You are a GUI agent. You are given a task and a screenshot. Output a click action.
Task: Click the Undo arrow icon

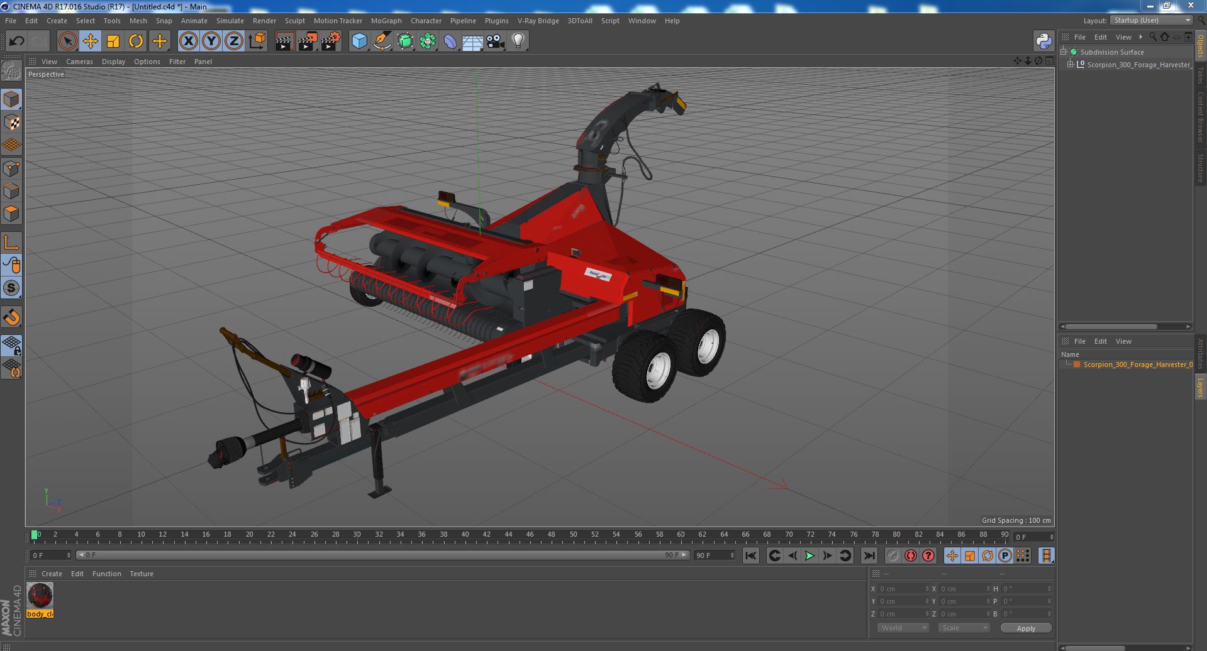(x=16, y=41)
